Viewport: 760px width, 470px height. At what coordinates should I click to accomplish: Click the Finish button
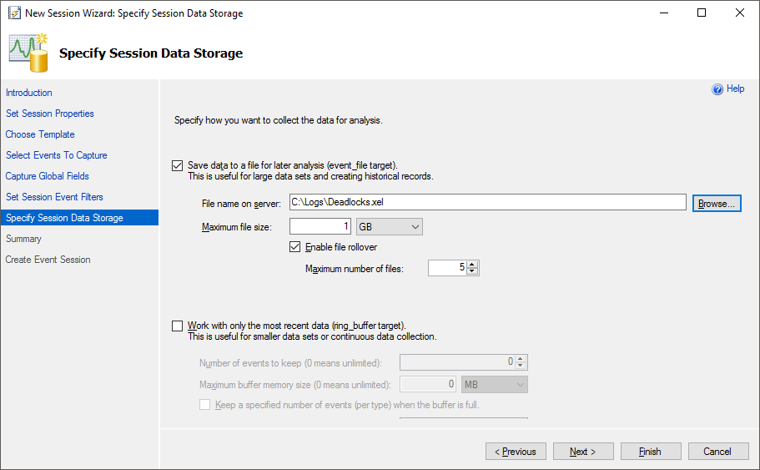(651, 452)
